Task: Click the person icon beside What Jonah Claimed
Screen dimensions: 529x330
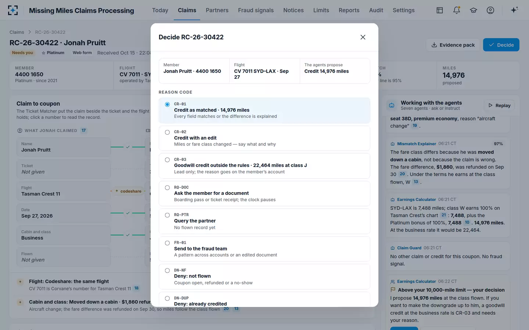Action: 20,131
